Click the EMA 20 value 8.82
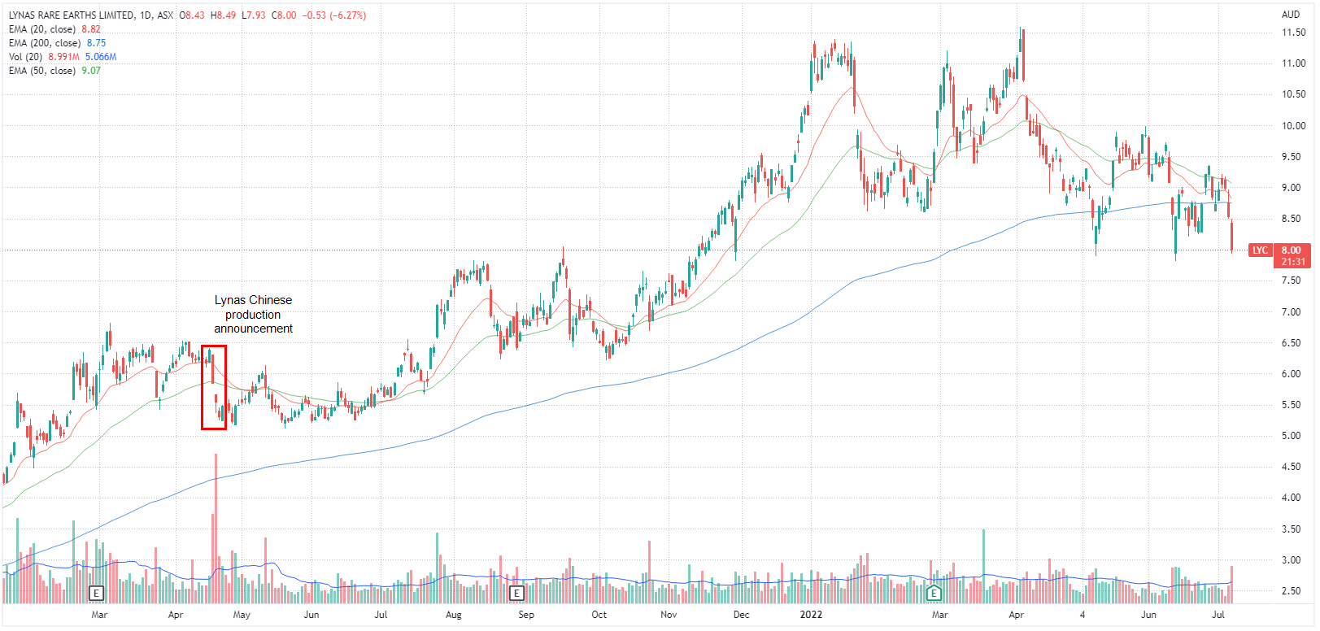Image resolution: width=1320 pixels, height=631 pixels. pos(91,29)
